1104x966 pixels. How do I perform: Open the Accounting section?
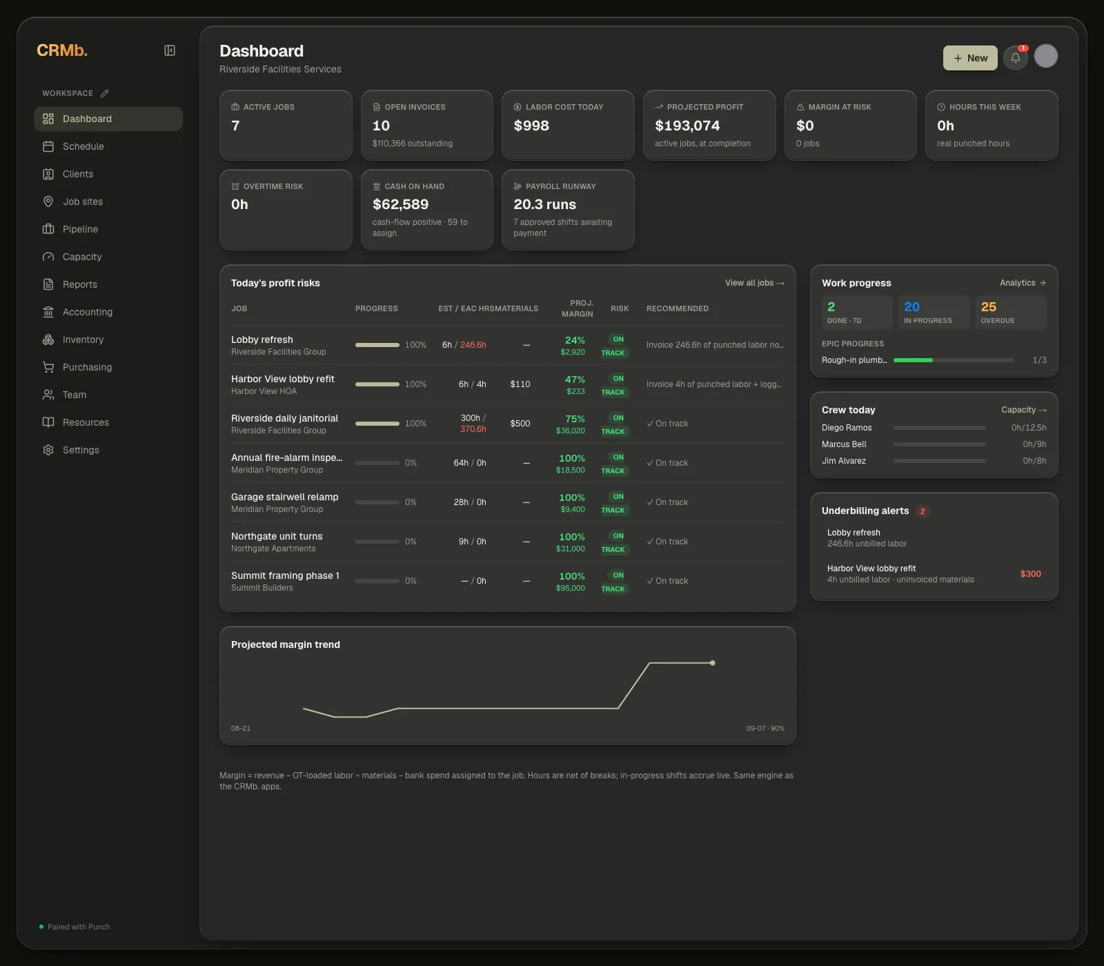click(108, 312)
